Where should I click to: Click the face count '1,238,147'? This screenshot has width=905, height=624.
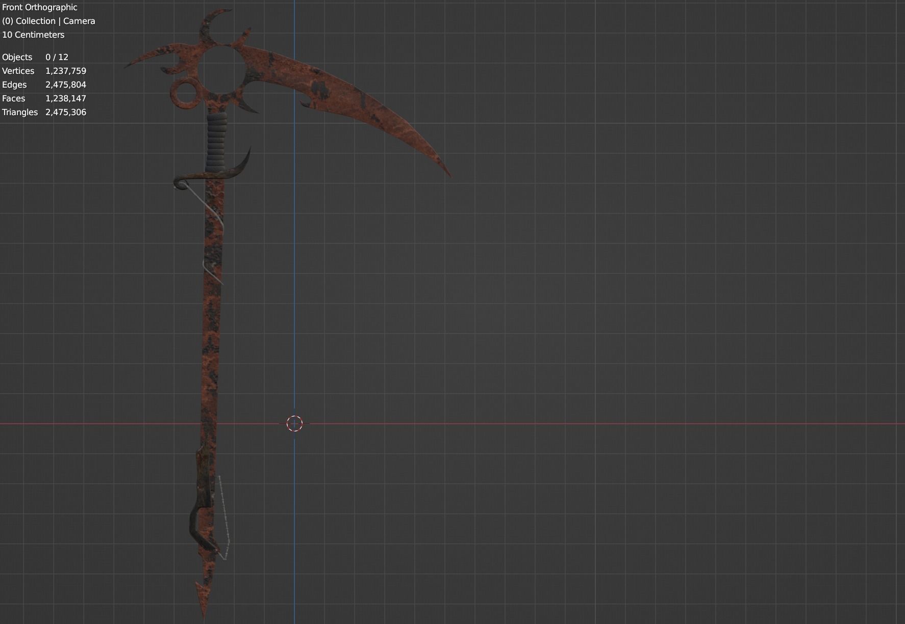[66, 98]
